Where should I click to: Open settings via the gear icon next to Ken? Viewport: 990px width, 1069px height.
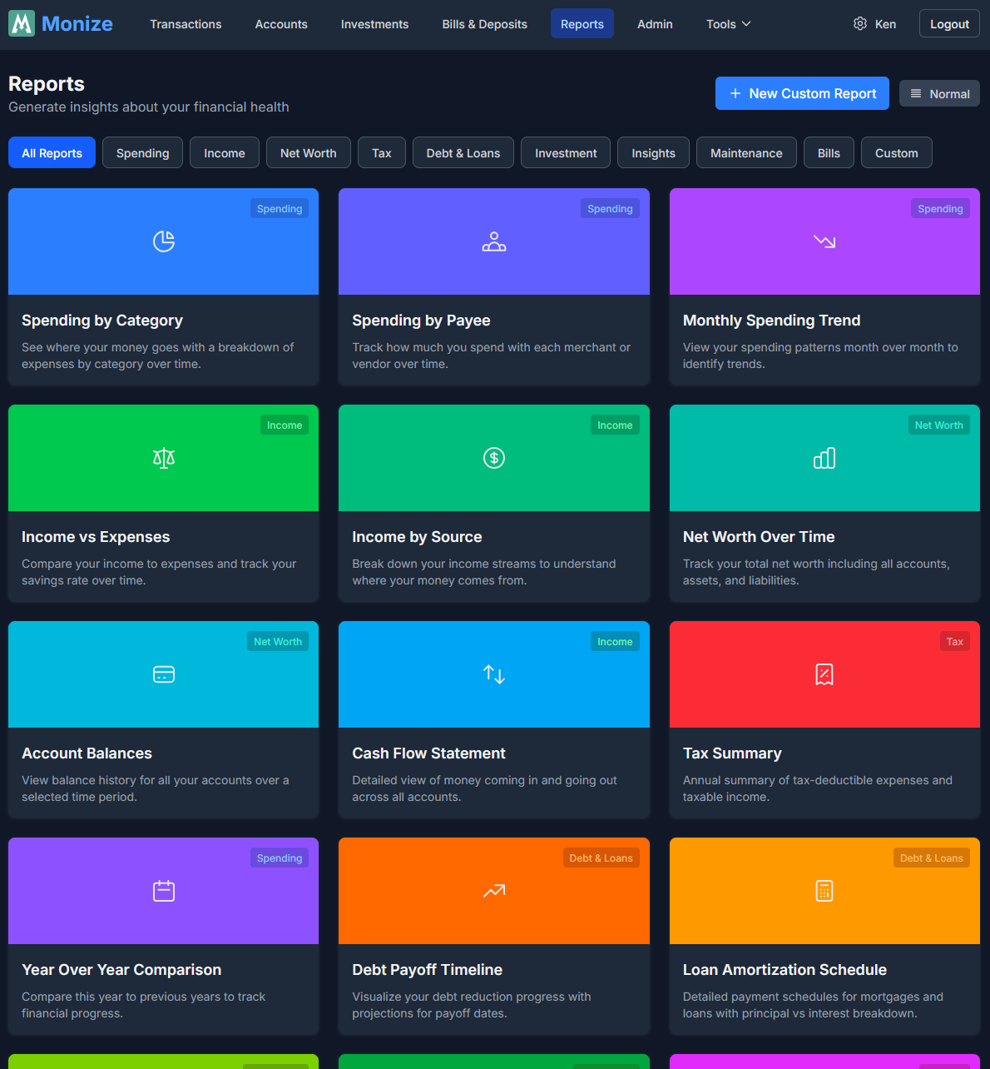[x=860, y=23]
